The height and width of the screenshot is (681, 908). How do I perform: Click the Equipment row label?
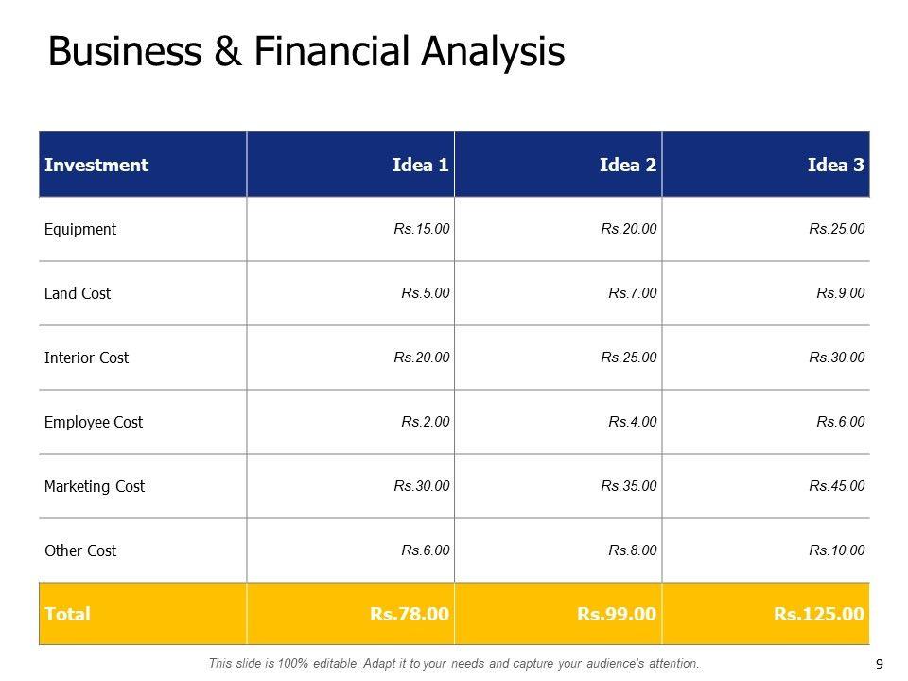click(80, 229)
